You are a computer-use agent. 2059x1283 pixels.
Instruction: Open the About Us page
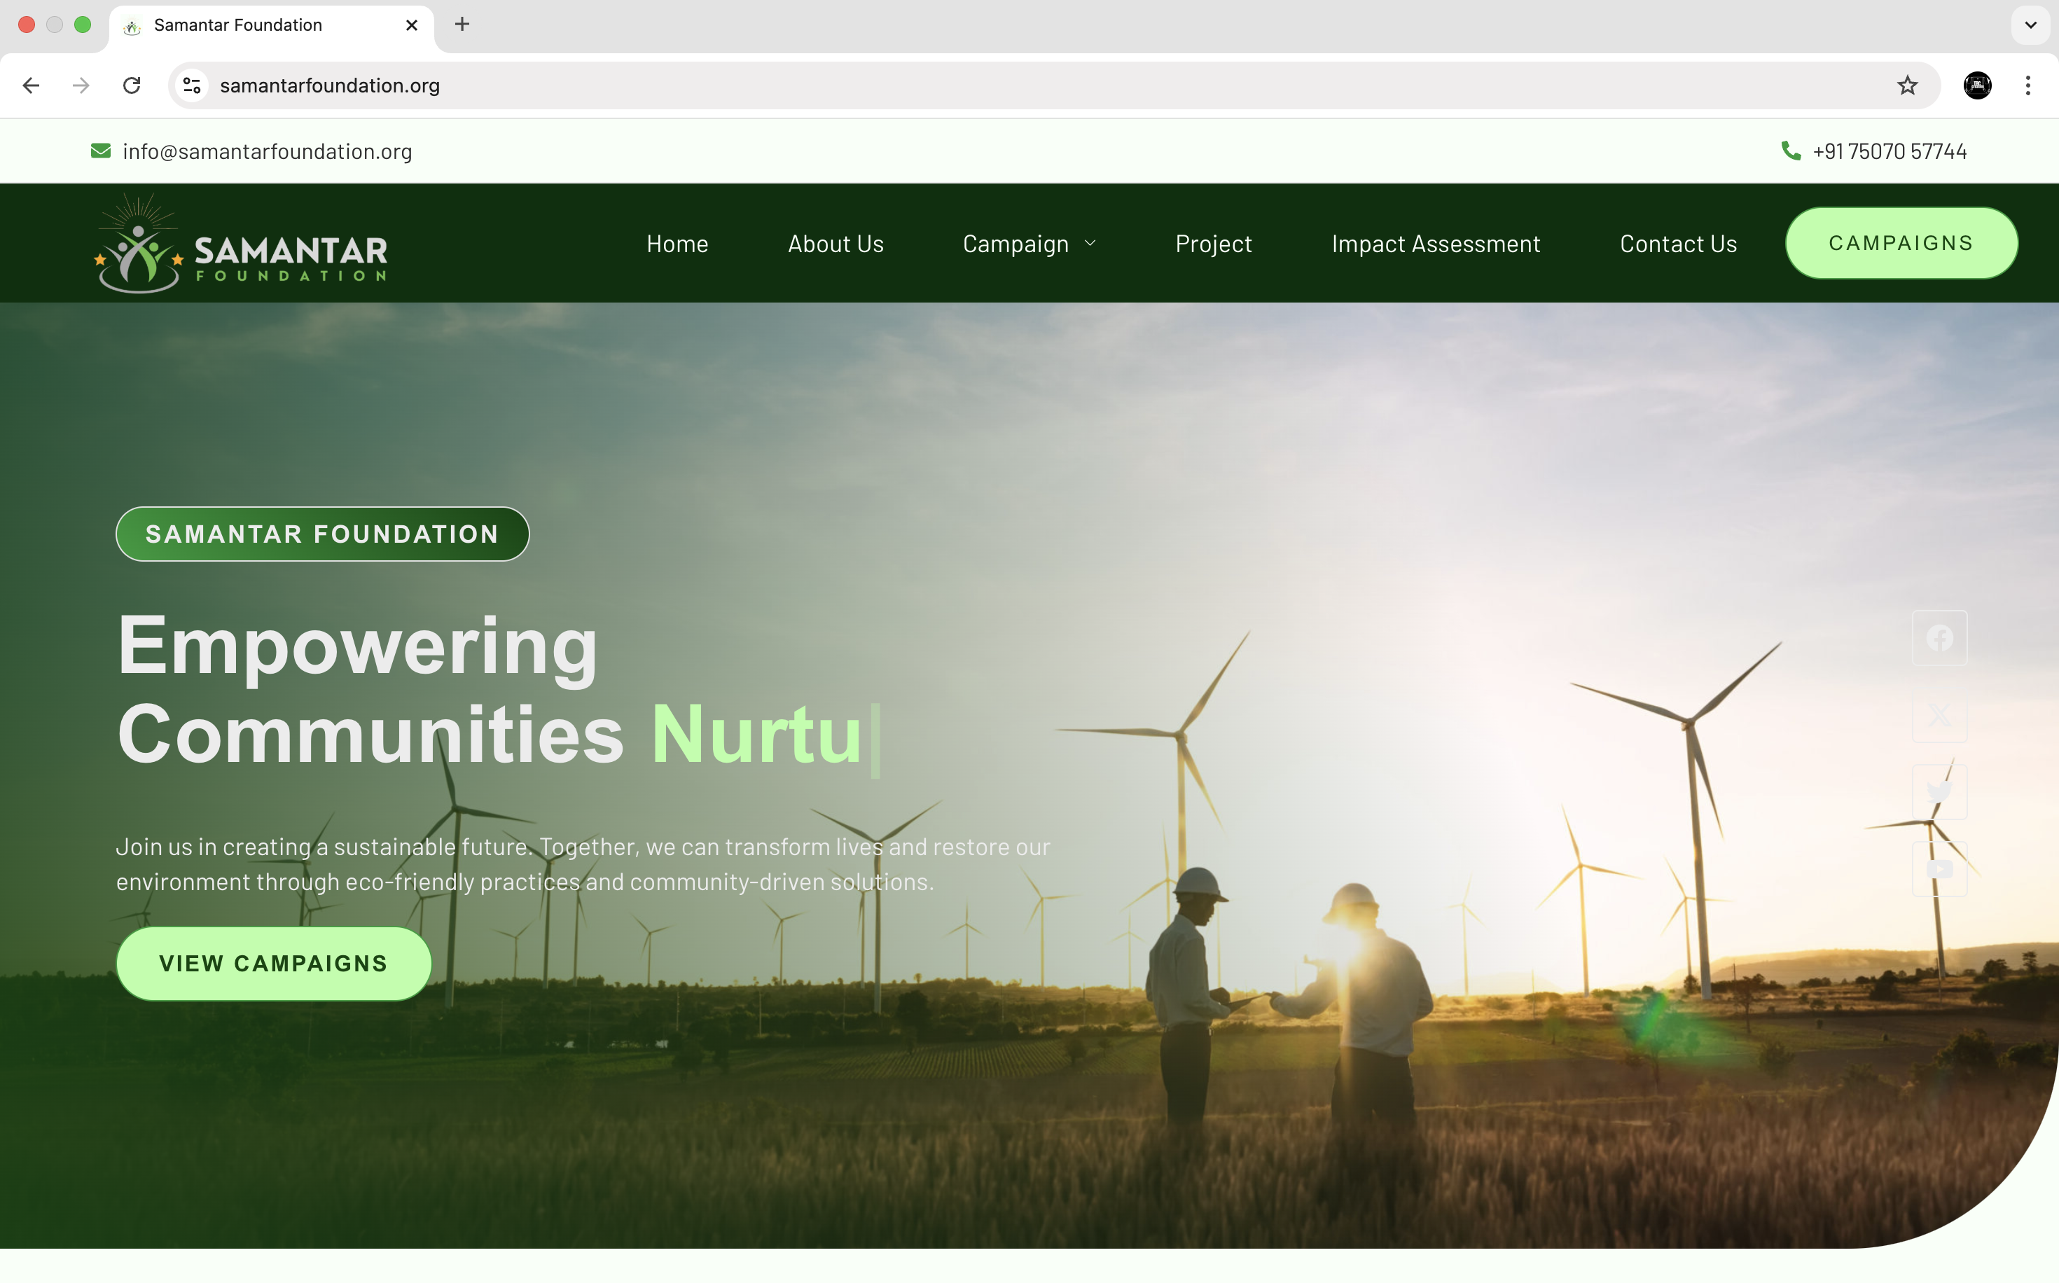click(x=836, y=244)
